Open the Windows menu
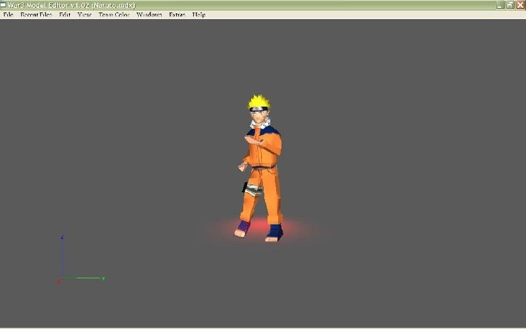Image resolution: width=526 pixels, height=329 pixels. (x=149, y=14)
